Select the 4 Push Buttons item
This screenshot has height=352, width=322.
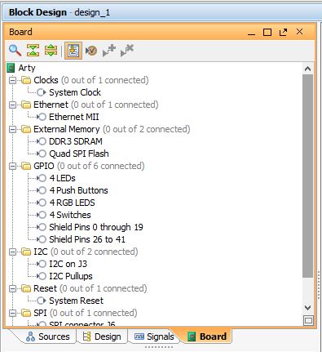(x=78, y=190)
